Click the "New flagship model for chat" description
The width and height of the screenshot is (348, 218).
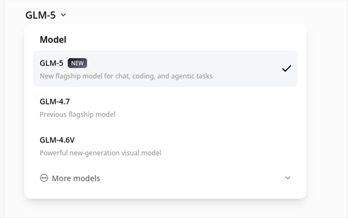click(126, 76)
